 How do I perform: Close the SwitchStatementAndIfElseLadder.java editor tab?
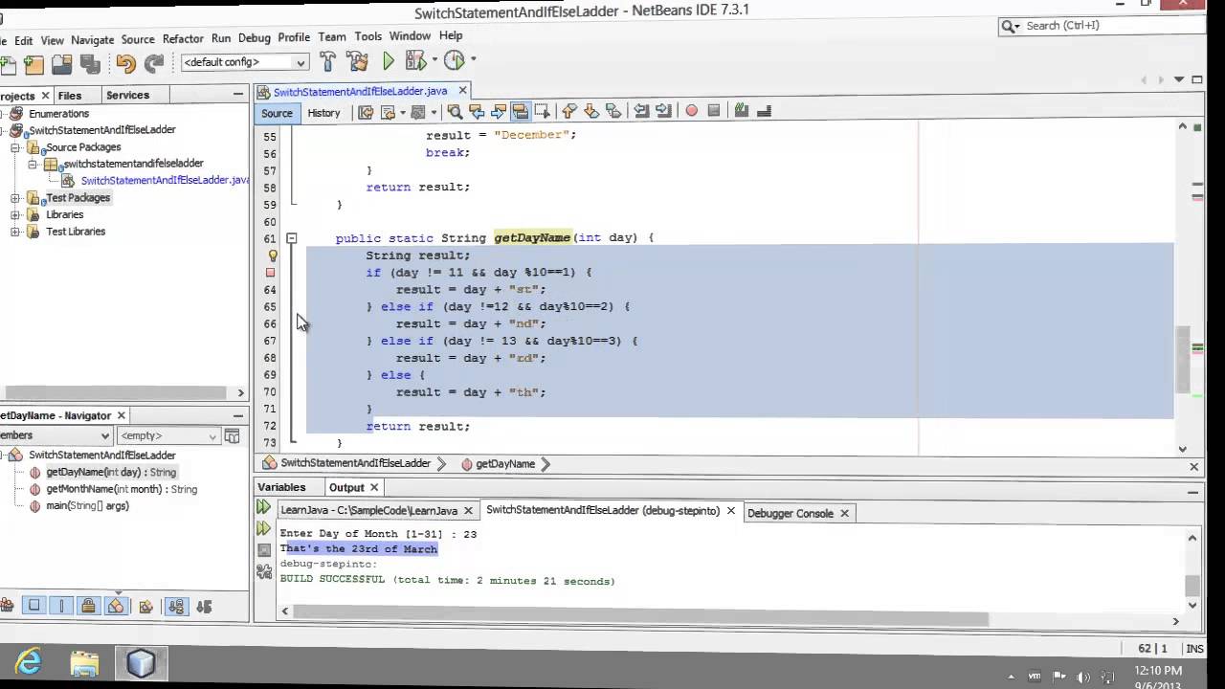pyautogui.click(x=461, y=91)
